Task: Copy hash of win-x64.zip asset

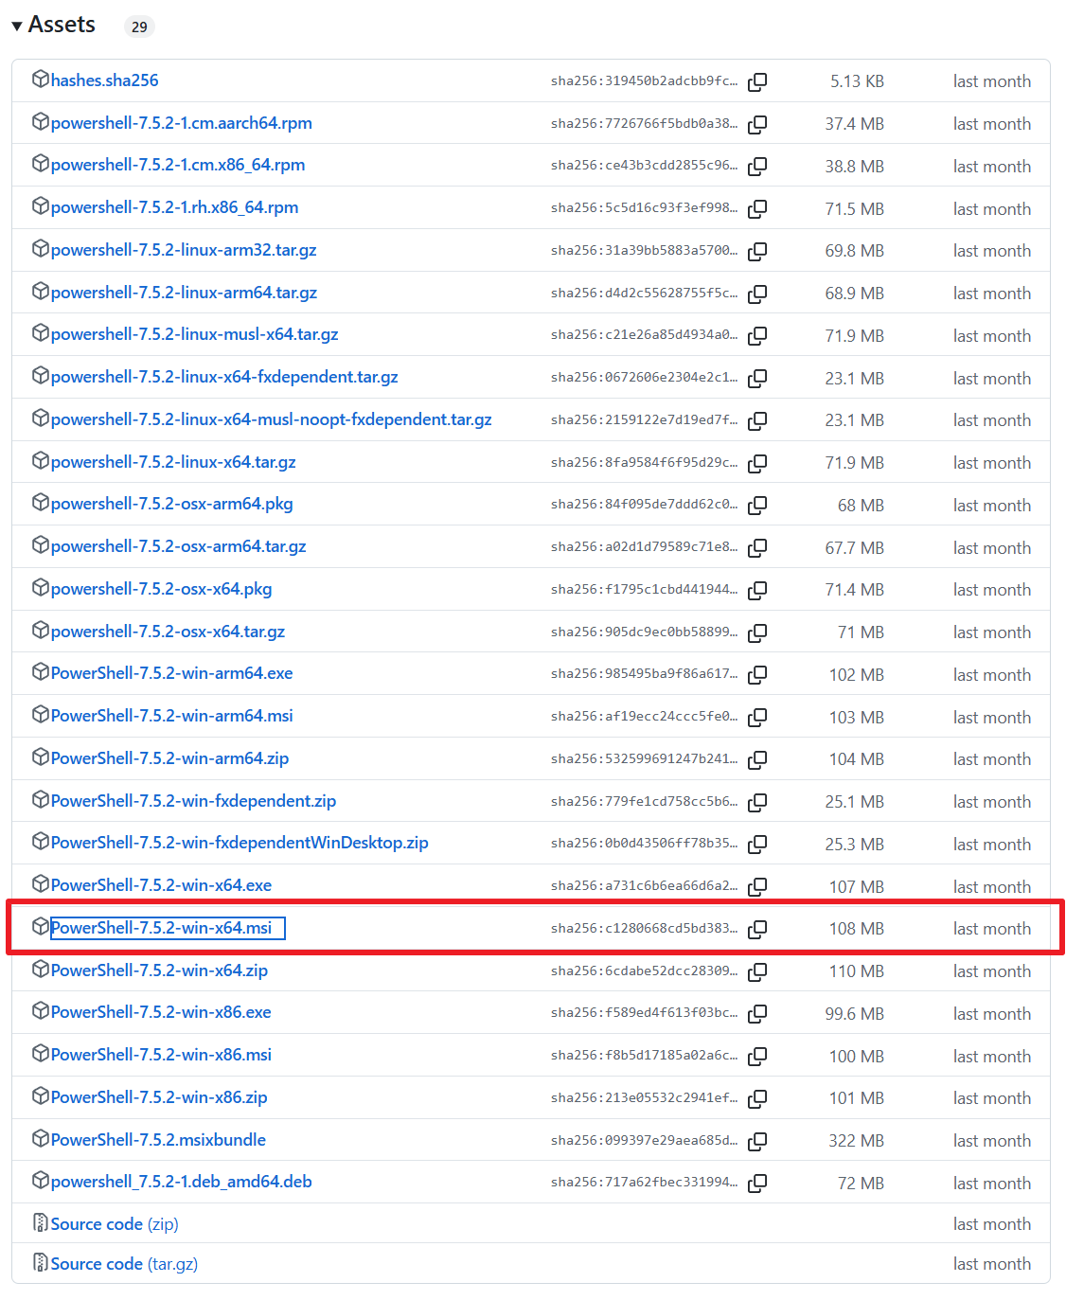Action: [x=757, y=972]
